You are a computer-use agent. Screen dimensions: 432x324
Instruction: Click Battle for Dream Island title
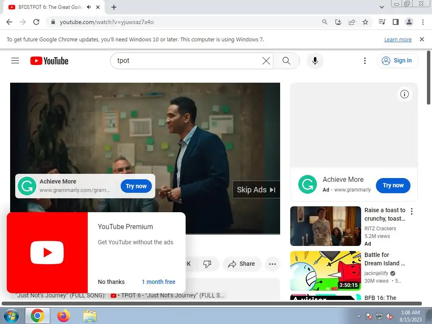coord(385,259)
